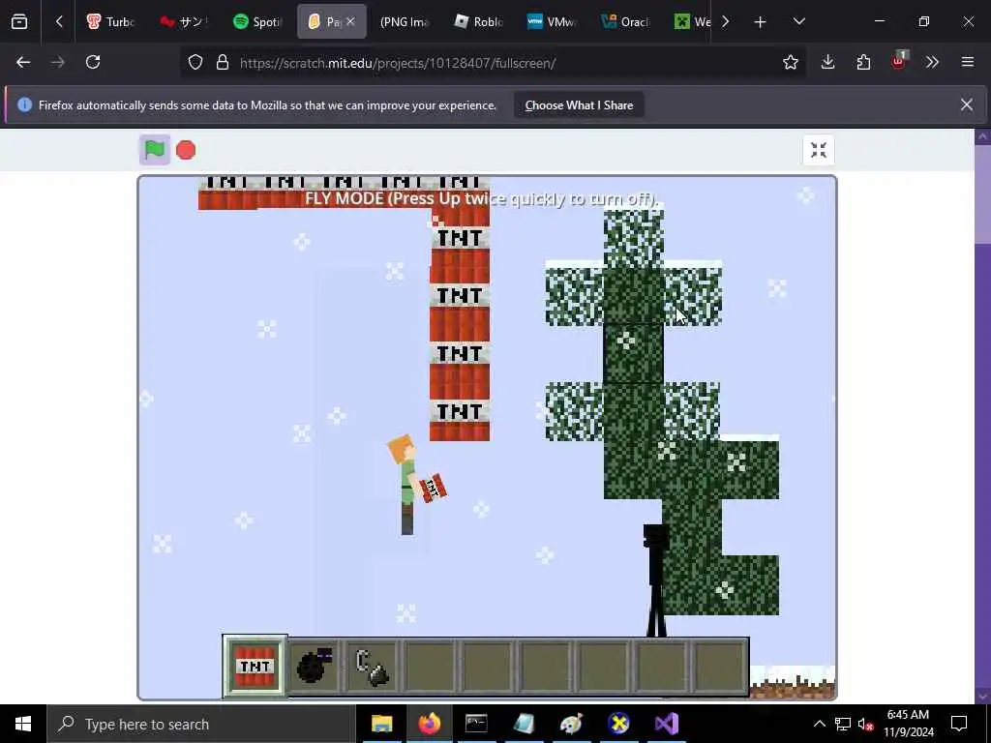The height and width of the screenshot is (743, 991).
Task: Open a new tab
Action: pos(761,22)
